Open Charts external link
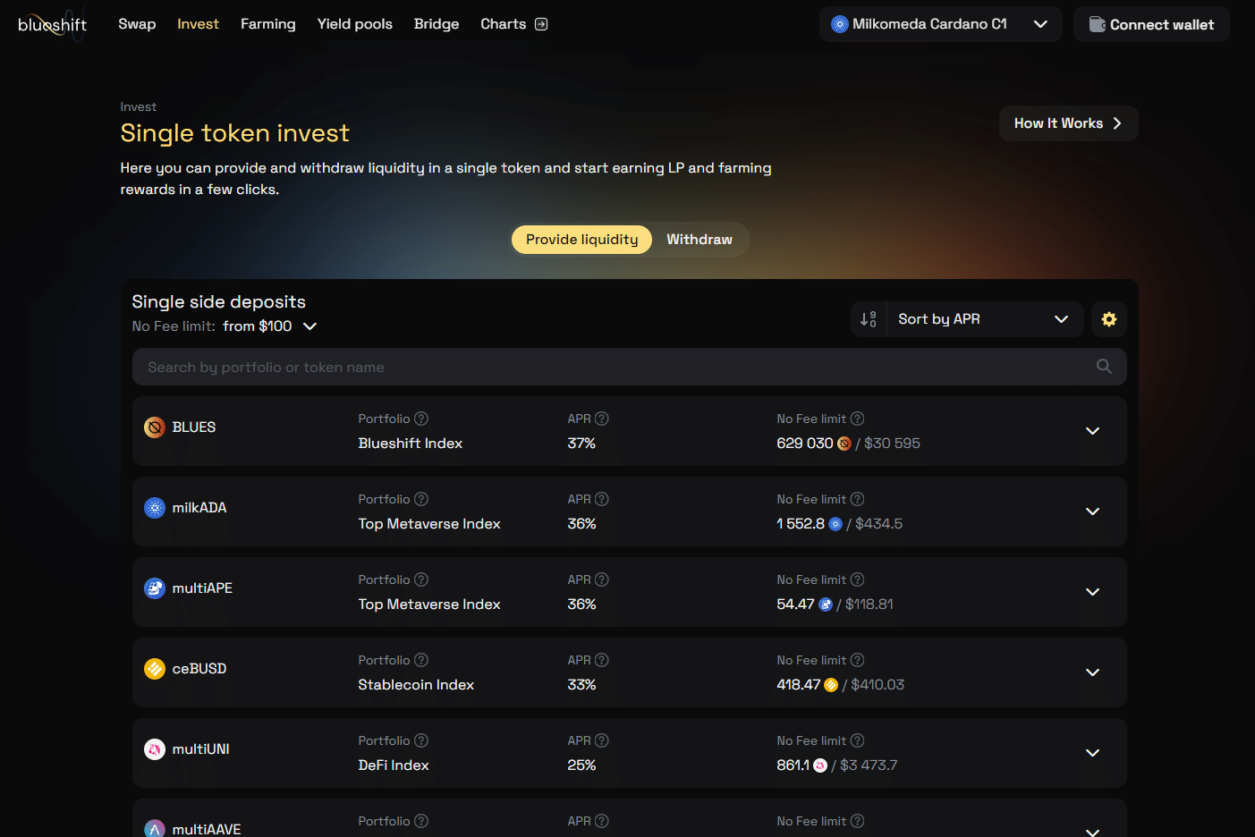The image size is (1255, 837). point(513,24)
